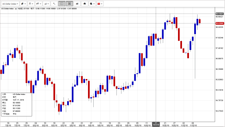This screenshot has width=225, height=127.
Task: Open the gear settings dropdown
Action: tap(92, 4)
